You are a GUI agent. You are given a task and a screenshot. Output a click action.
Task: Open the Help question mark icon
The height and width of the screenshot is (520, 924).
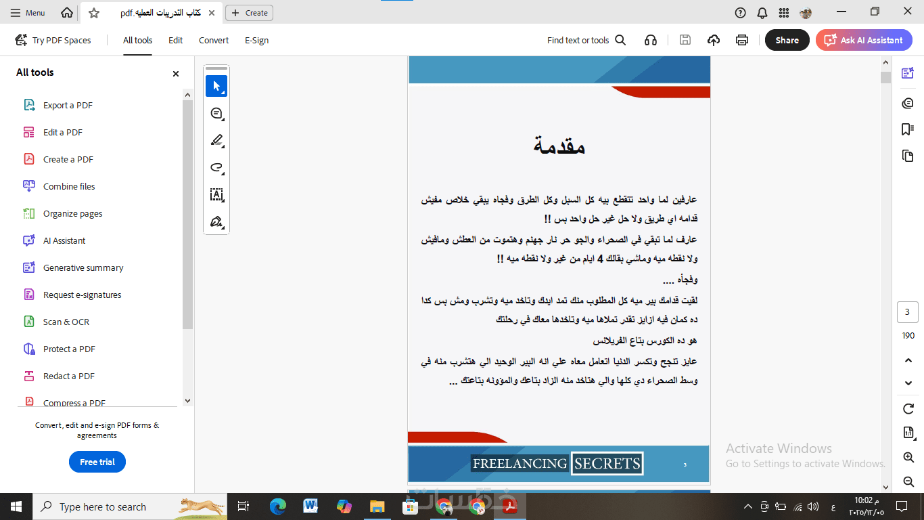[740, 12]
